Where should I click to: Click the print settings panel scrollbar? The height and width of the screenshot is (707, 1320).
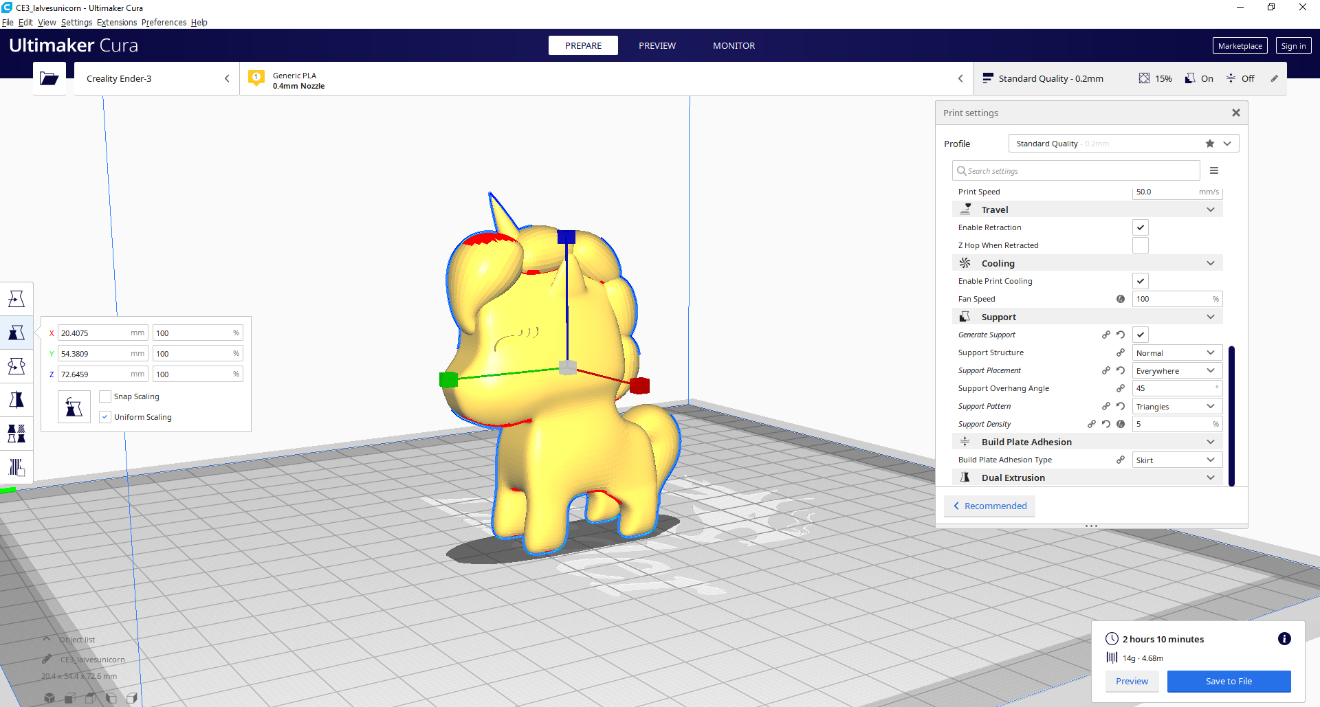coord(1231,416)
